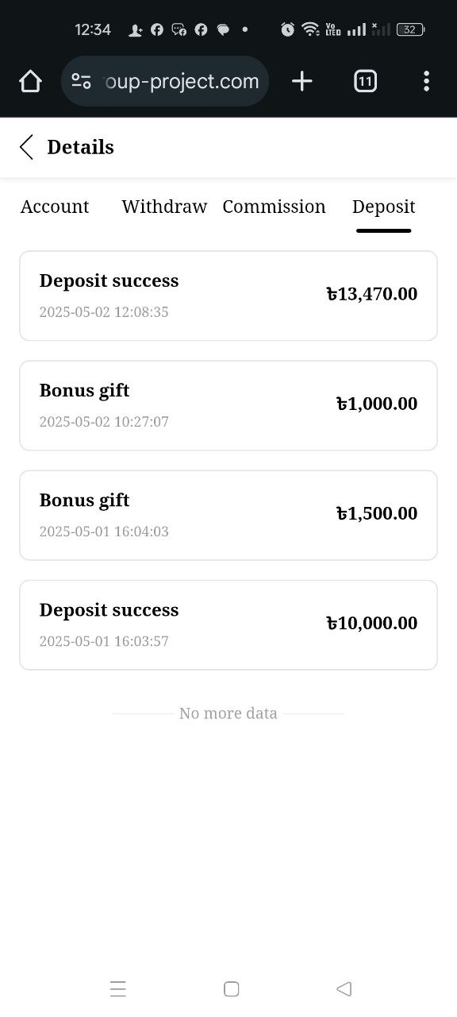This screenshot has height=1017, width=457.
Task: Select the Deposit tab
Action: click(x=383, y=207)
